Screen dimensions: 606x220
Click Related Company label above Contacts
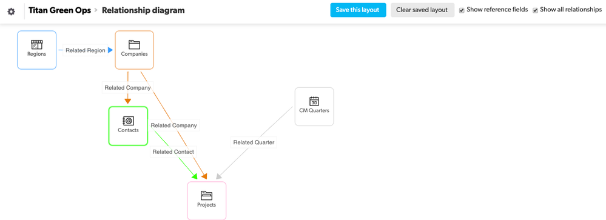(127, 88)
